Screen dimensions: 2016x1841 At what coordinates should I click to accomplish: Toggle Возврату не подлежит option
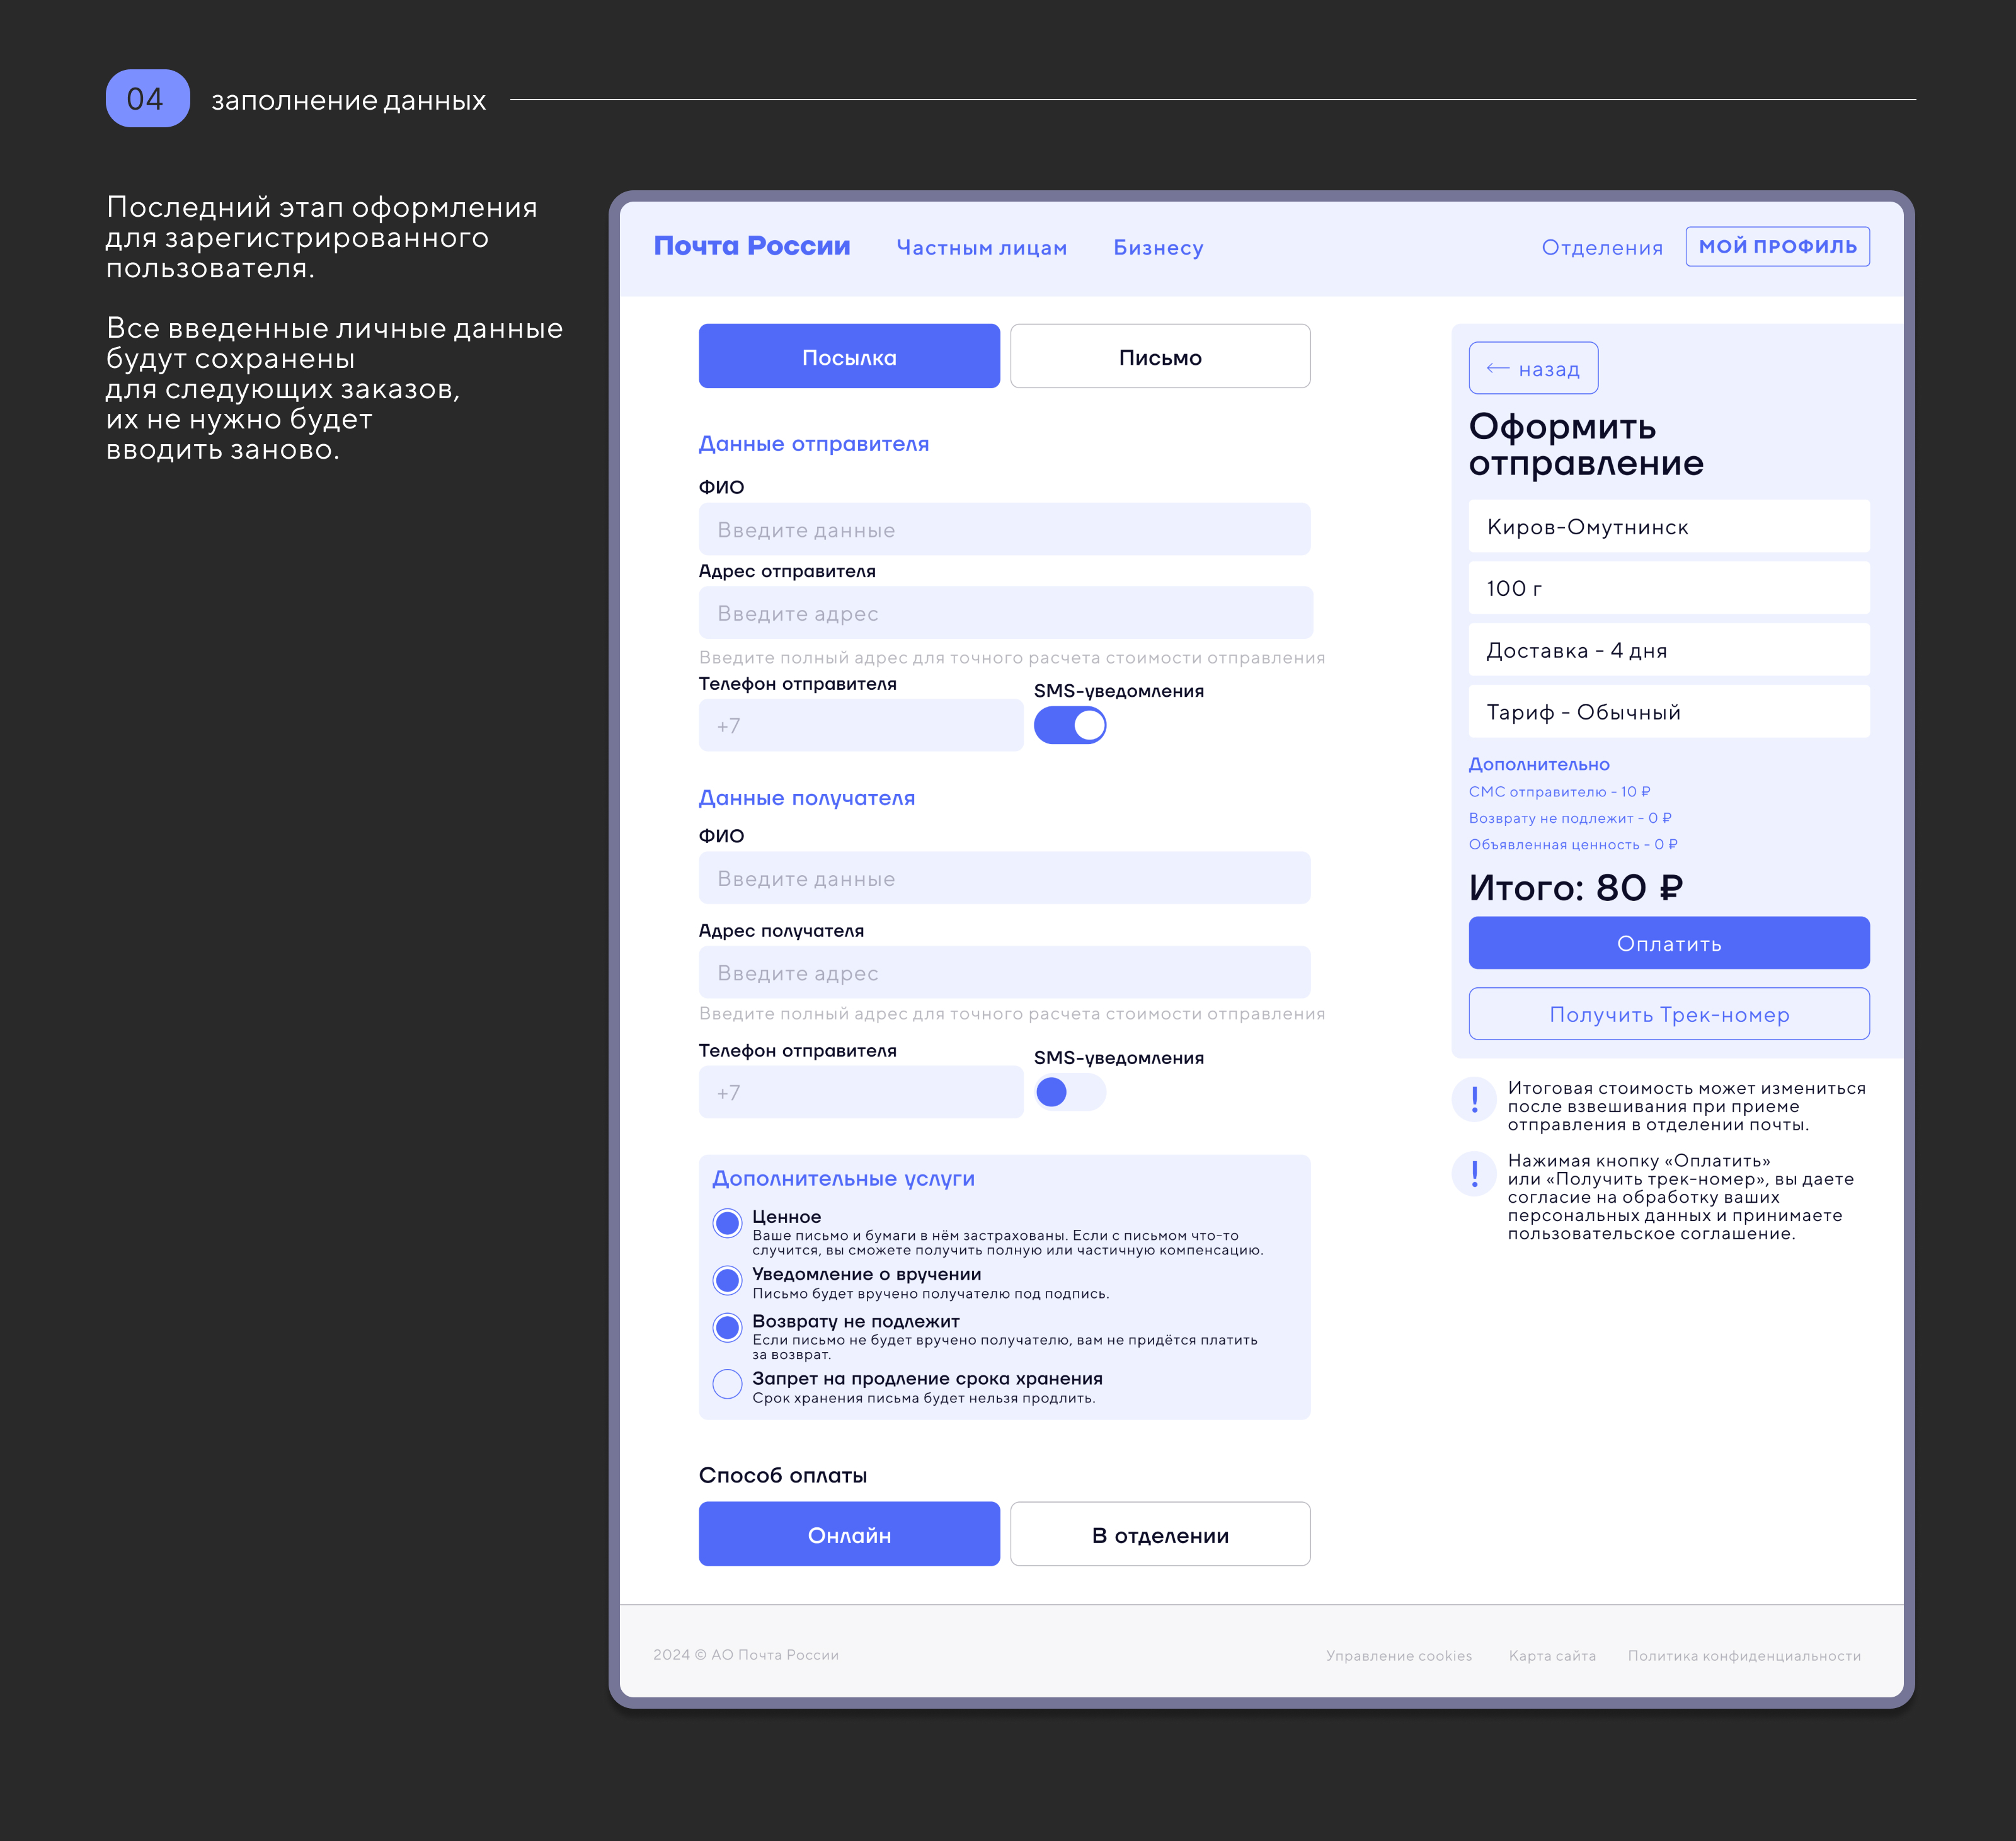(x=727, y=1327)
